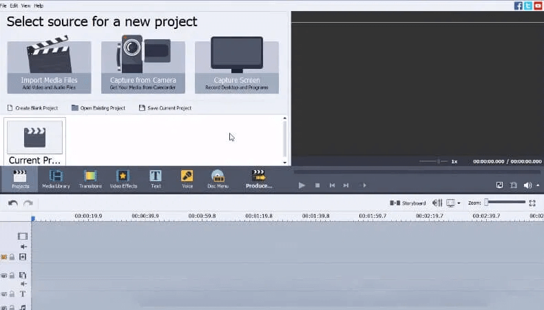This screenshot has height=310, width=544.
Task: Click Open Existing Project
Action: [98, 108]
